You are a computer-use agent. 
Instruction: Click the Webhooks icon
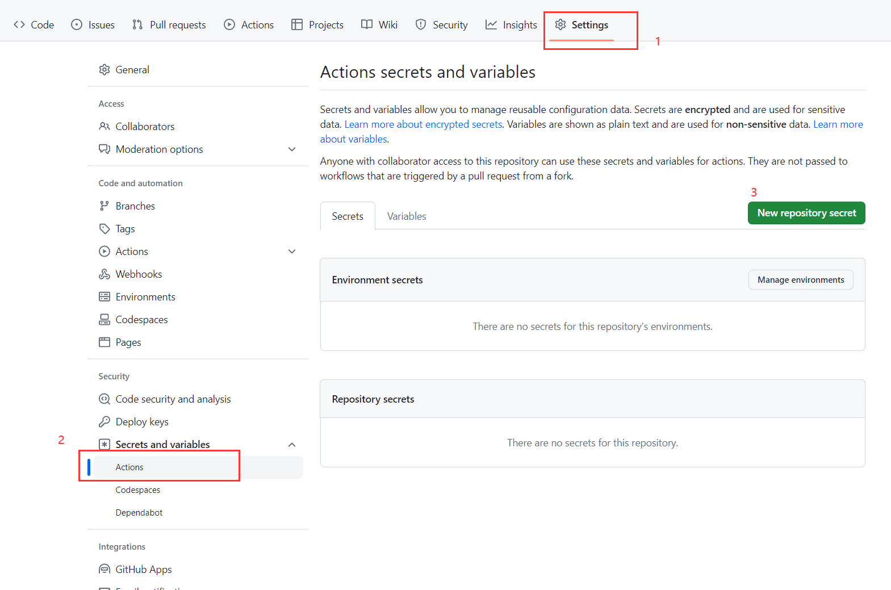[x=104, y=274]
